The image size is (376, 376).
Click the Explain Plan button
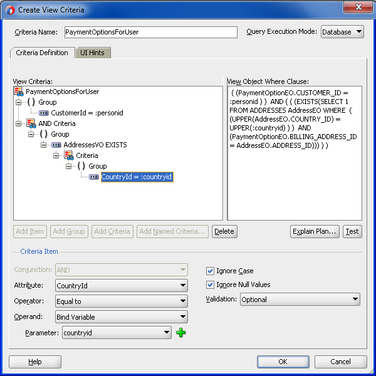315,231
